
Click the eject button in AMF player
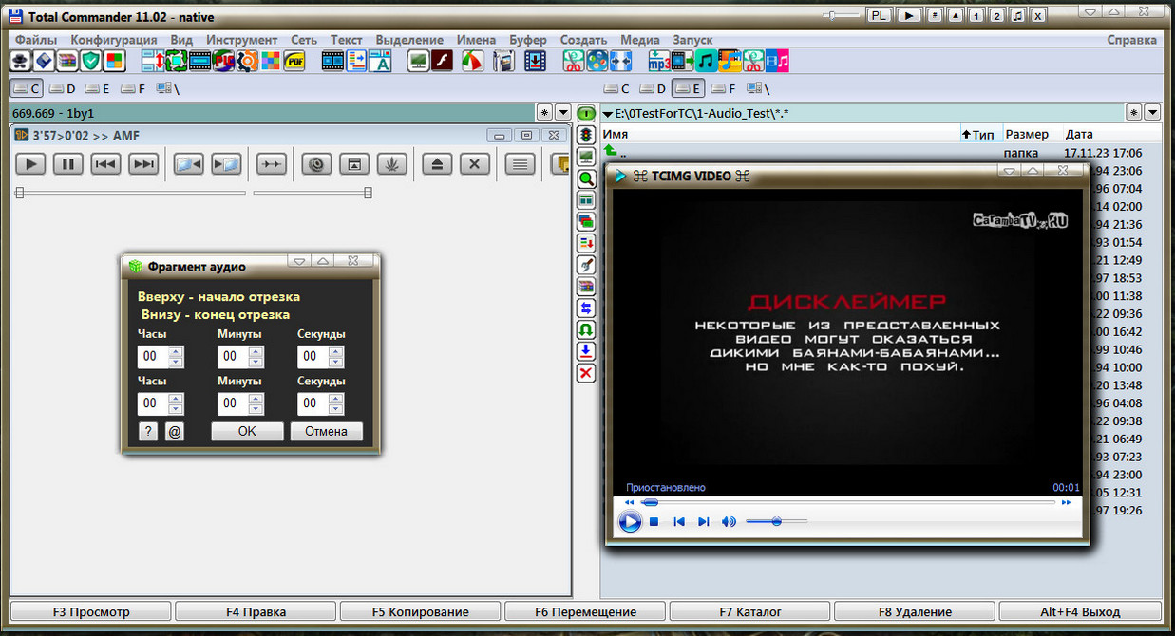tap(437, 164)
